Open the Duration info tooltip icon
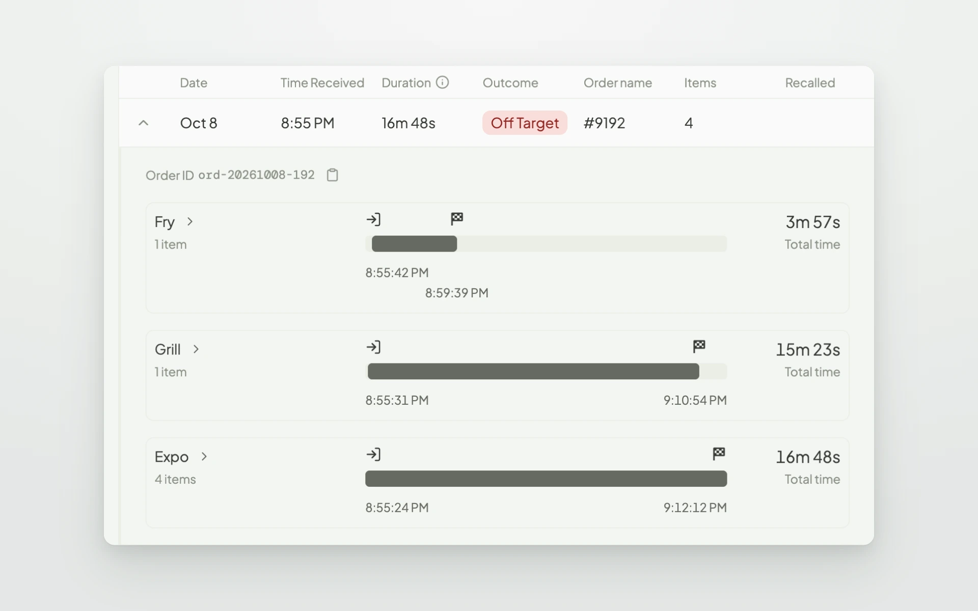Viewport: 978px width, 611px height. 442,82
